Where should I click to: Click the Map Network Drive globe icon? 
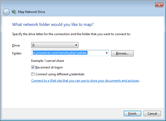pyautogui.click(x=14, y=12)
